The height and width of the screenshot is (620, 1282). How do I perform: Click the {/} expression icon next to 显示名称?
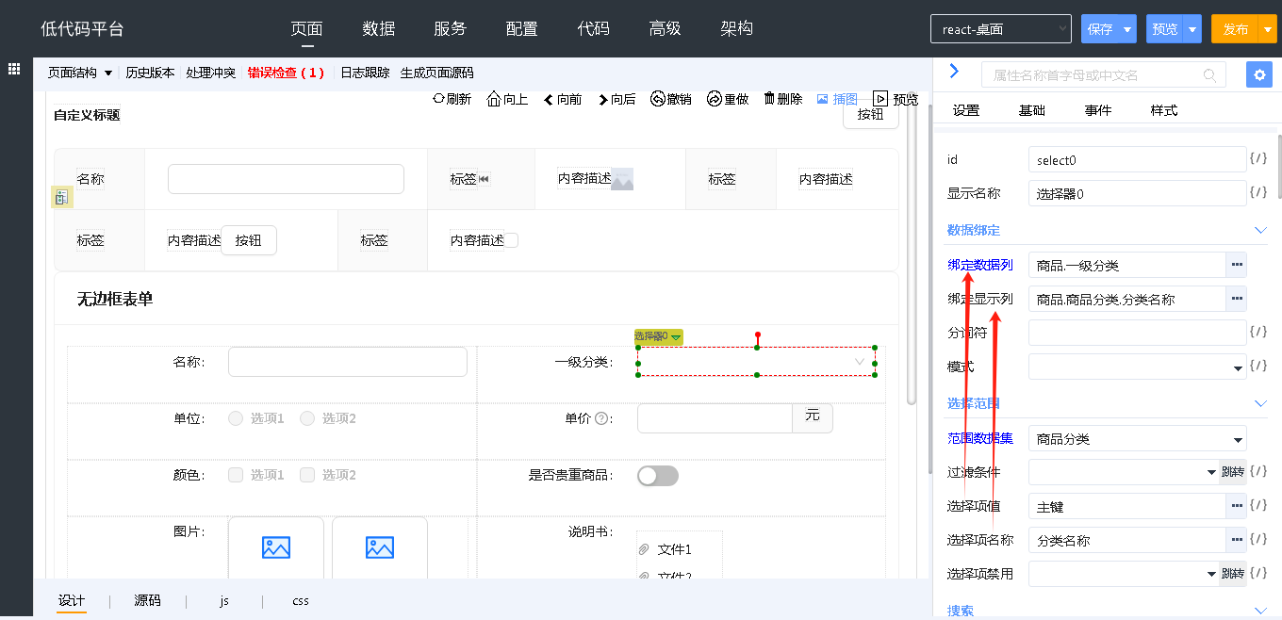point(1258,192)
